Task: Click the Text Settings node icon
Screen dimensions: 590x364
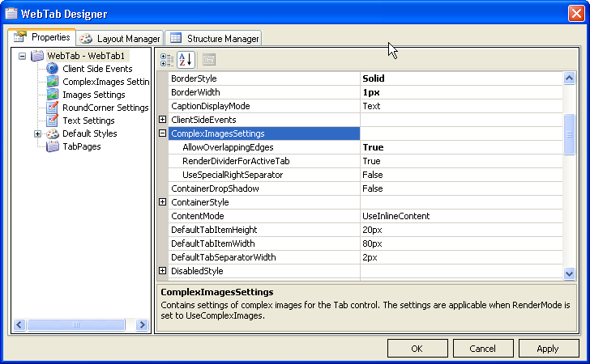Action: click(53, 121)
